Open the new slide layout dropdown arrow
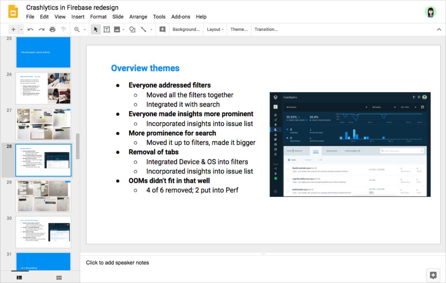 click(21, 29)
